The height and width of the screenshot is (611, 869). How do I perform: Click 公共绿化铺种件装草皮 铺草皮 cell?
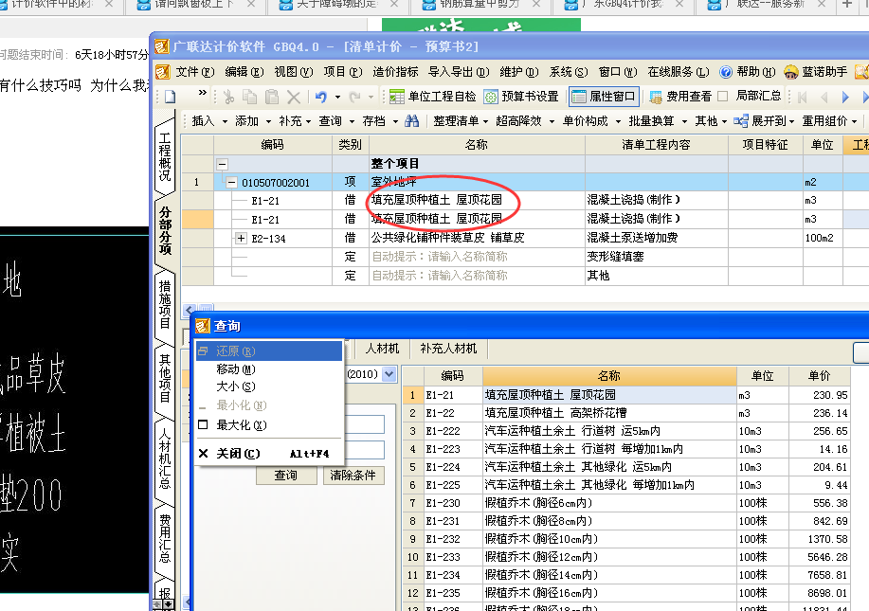(x=477, y=238)
